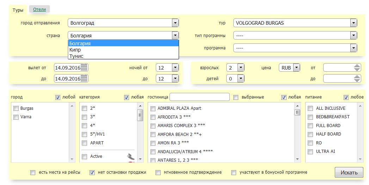Open the adults count dropdown
Image resolution: width=369 pixels, height=185 pixels.
point(241,67)
